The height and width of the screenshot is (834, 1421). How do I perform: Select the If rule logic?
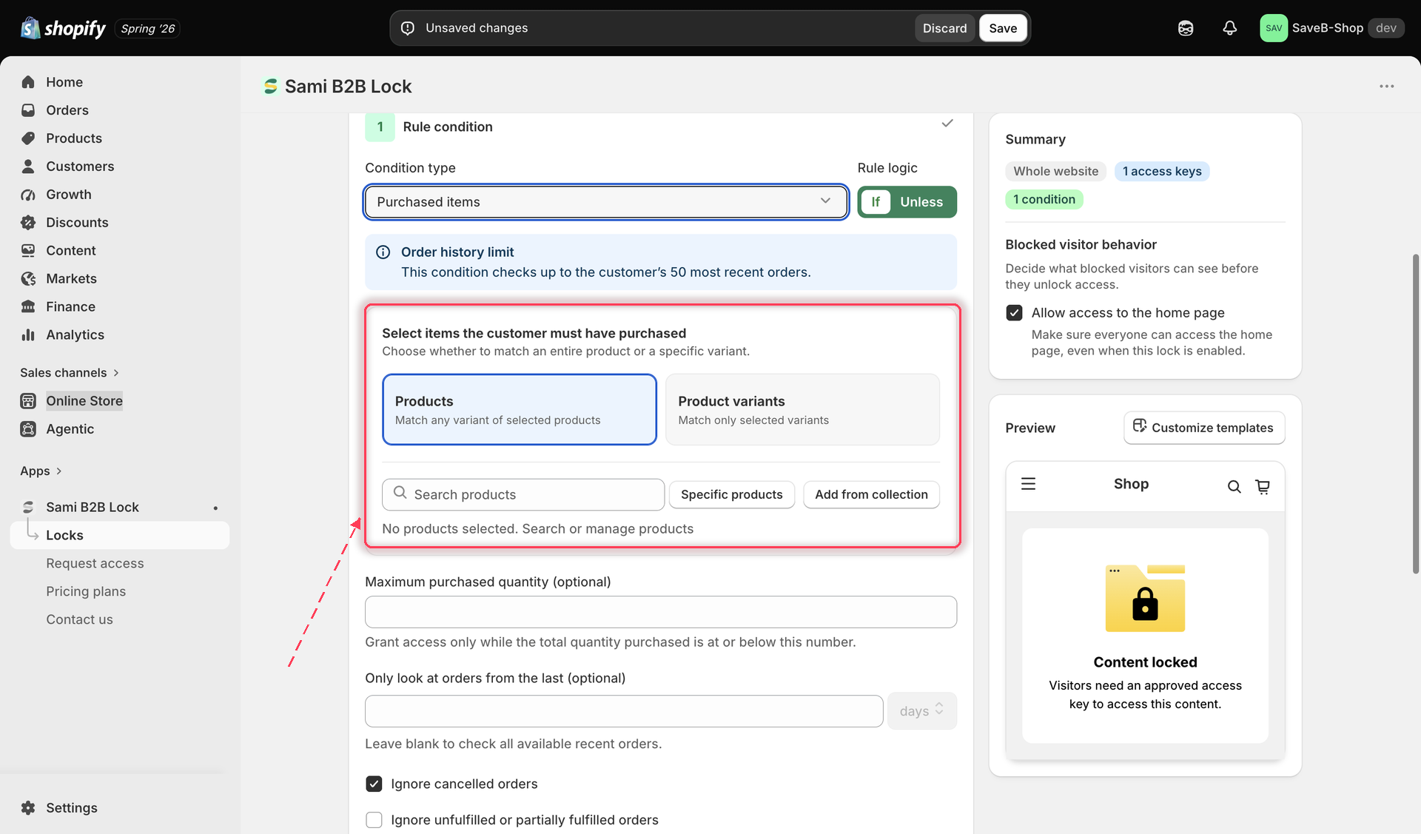[876, 202]
